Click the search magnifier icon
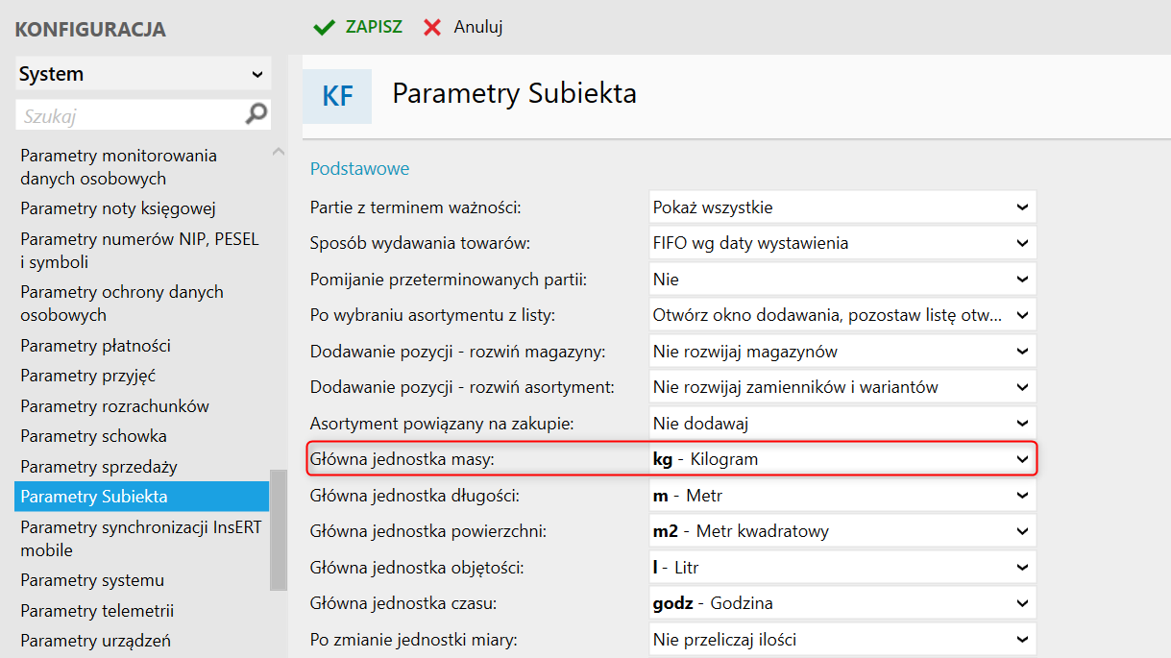Image resolution: width=1171 pixels, height=658 pixels. pos(256,115)
